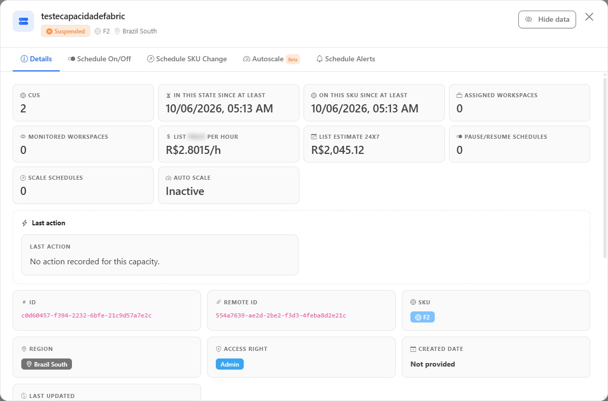Click the toggle icon on Schedule On/Off tab
Image resolution: width=608 pixels, height=401 pixels.
[x=71, y=59]
